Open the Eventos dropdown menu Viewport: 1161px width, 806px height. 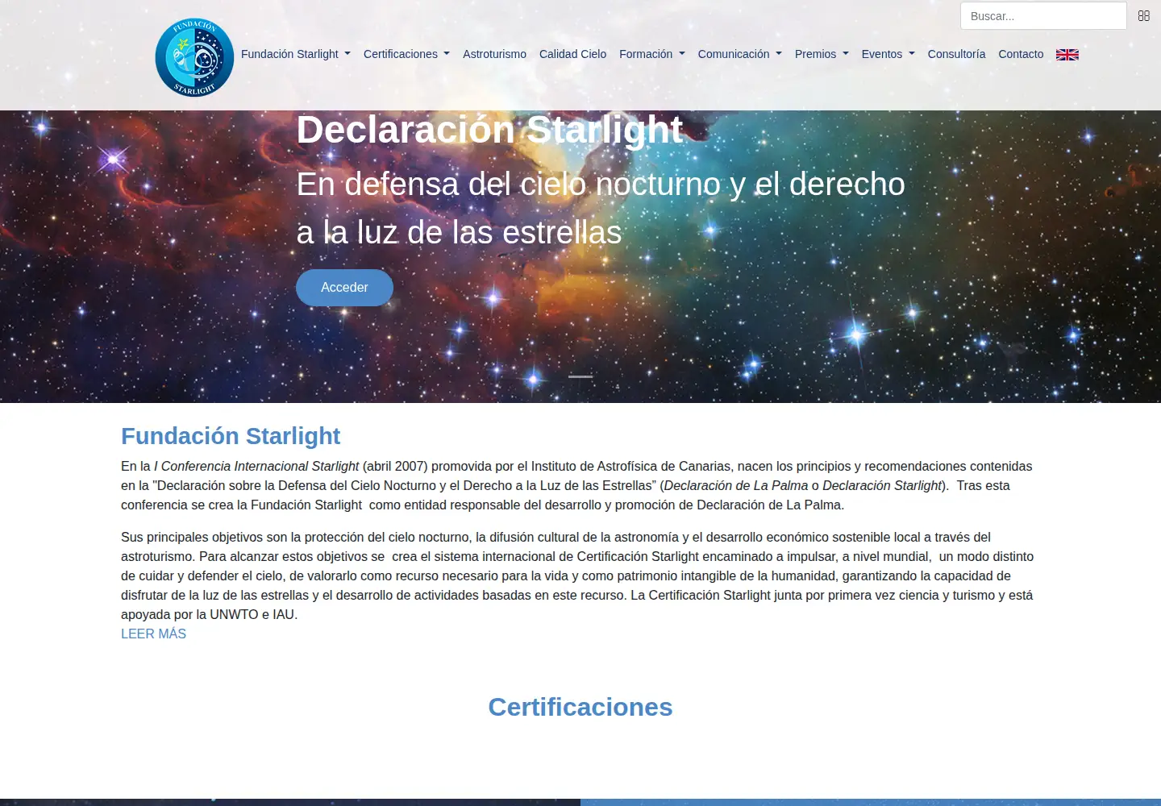pos(888,54)
